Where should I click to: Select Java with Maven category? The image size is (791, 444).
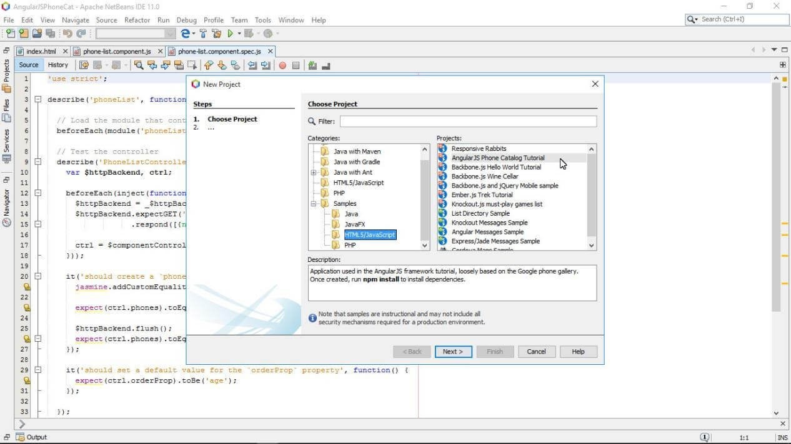357,152
